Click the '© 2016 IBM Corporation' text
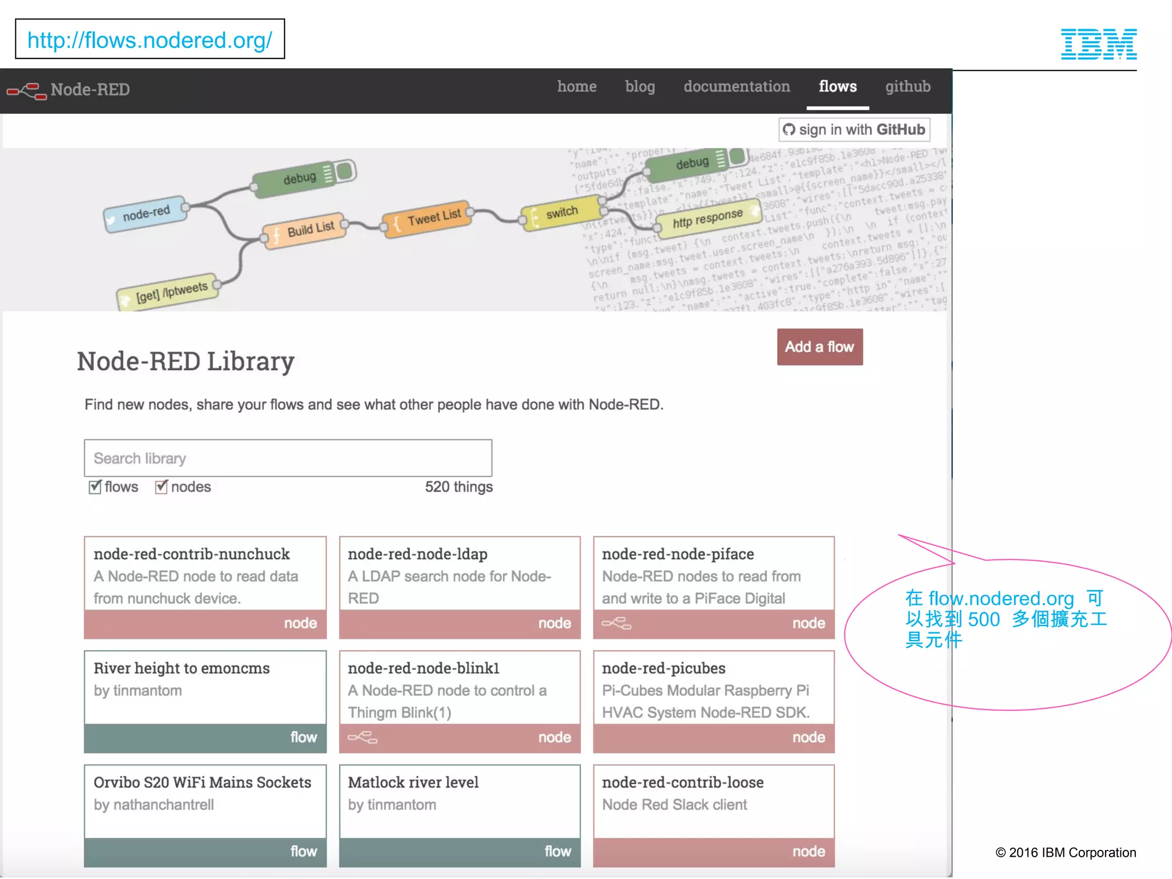Screen dimensions: 1172x879 1066,853
